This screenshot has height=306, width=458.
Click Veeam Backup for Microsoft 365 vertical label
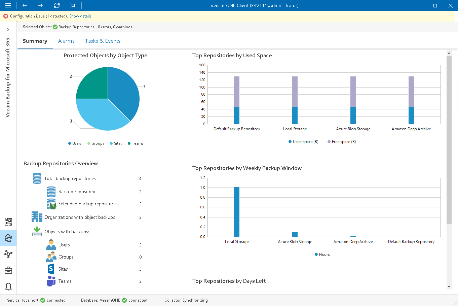point(8,78)
